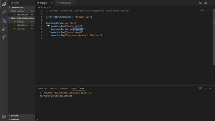The height and width of the screenshot is (121, 215).
Task: Click "tadilat var" string on line 3
Action: click(83, 17)
